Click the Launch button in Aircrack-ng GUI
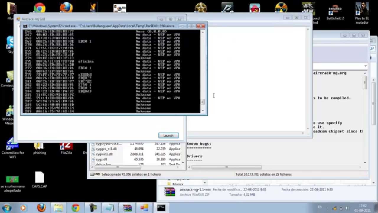 [168, 135]
